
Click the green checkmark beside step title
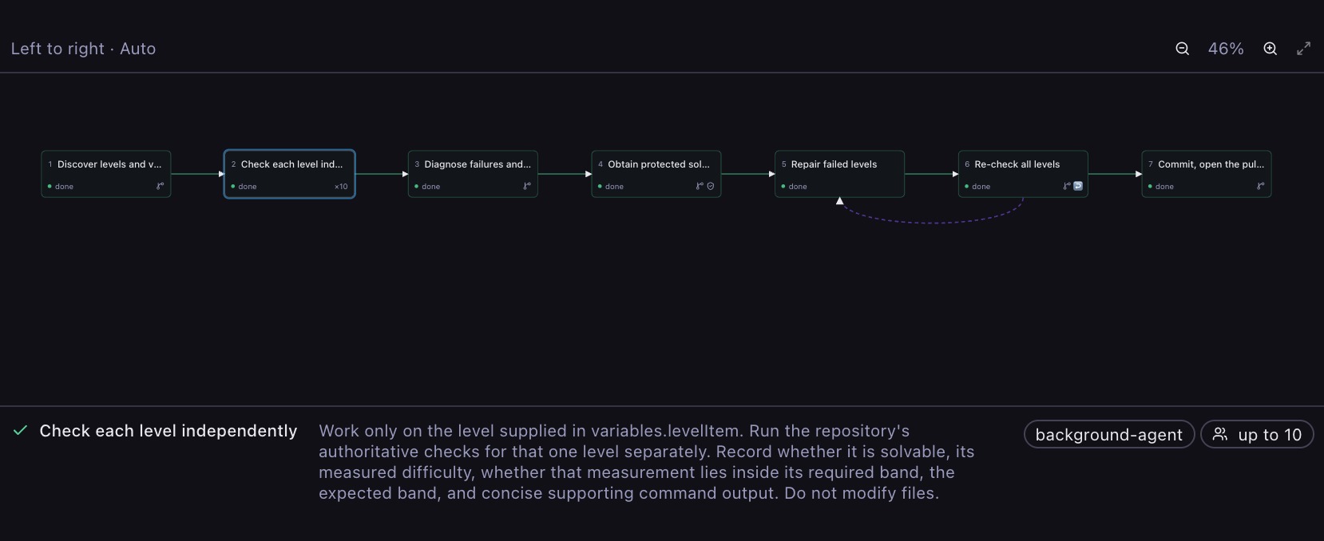pyautogui.click(x=21, y=431)
